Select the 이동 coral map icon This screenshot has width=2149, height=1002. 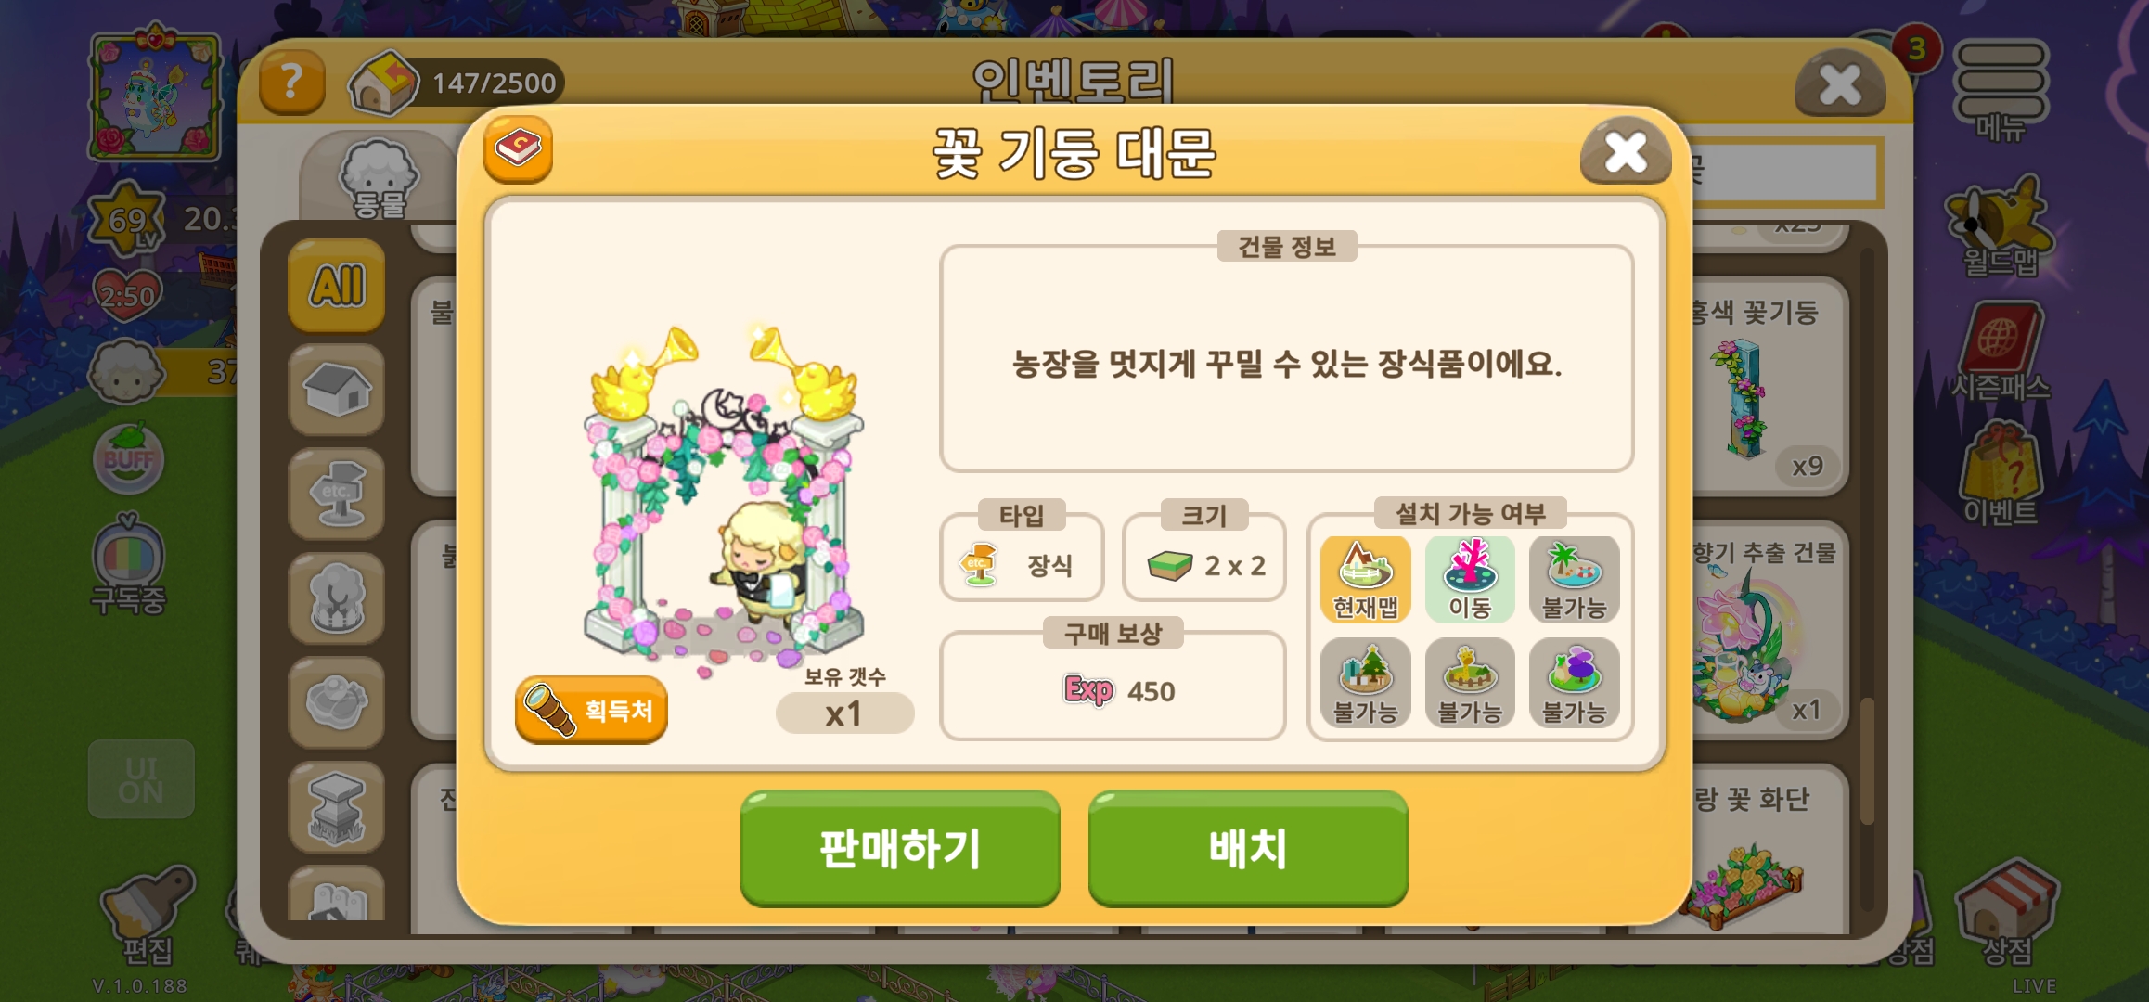click(x=1470, y=580)
